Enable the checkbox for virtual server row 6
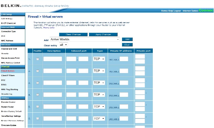Viewport: 214px width, 128px height. pyautogui.click(x=38, y=118)
